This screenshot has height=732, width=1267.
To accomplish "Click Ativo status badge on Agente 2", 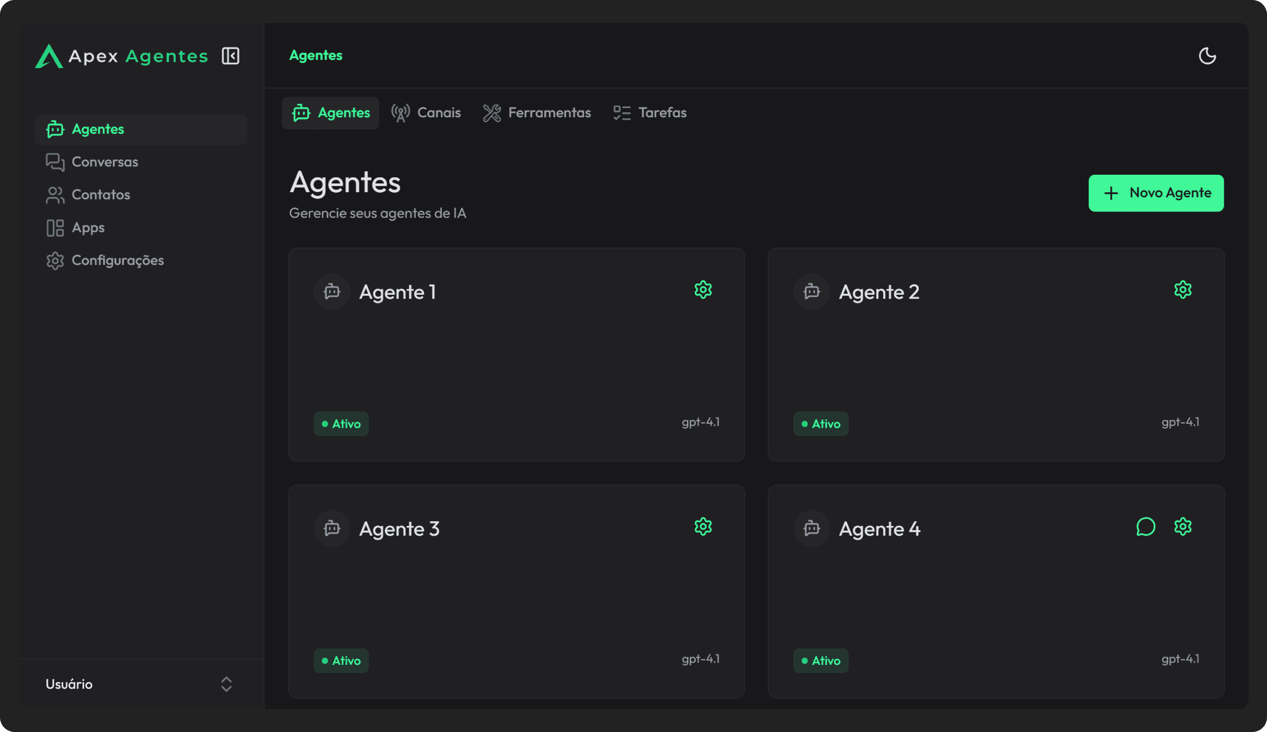I will coord(821,424).
